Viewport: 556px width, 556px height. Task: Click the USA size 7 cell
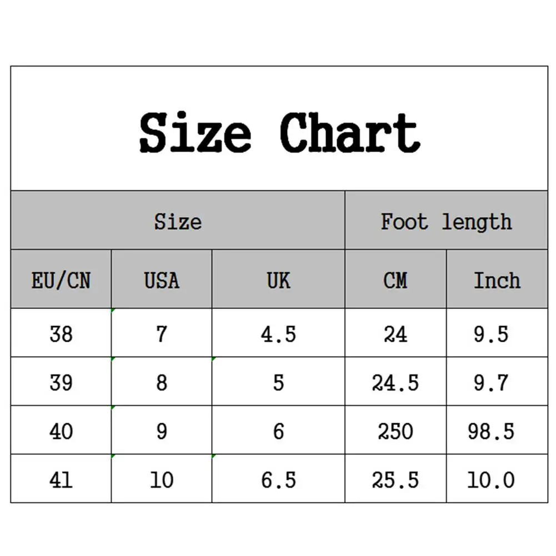tap(162, 334)
